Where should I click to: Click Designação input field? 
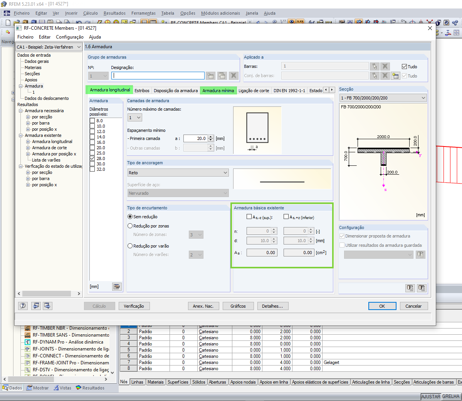[158, 76]
